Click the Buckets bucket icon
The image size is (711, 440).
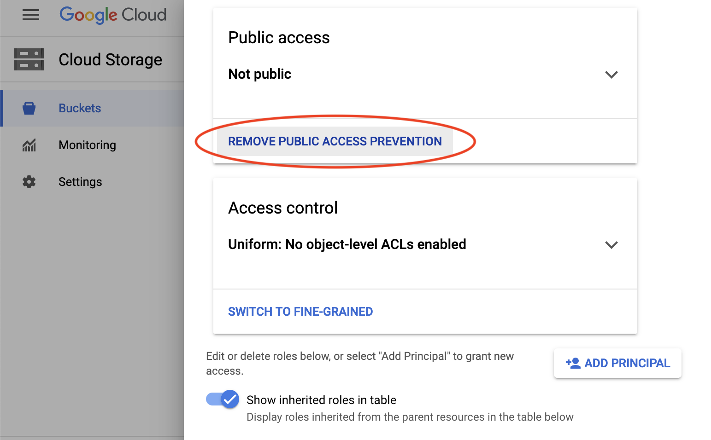click(29, 108)
